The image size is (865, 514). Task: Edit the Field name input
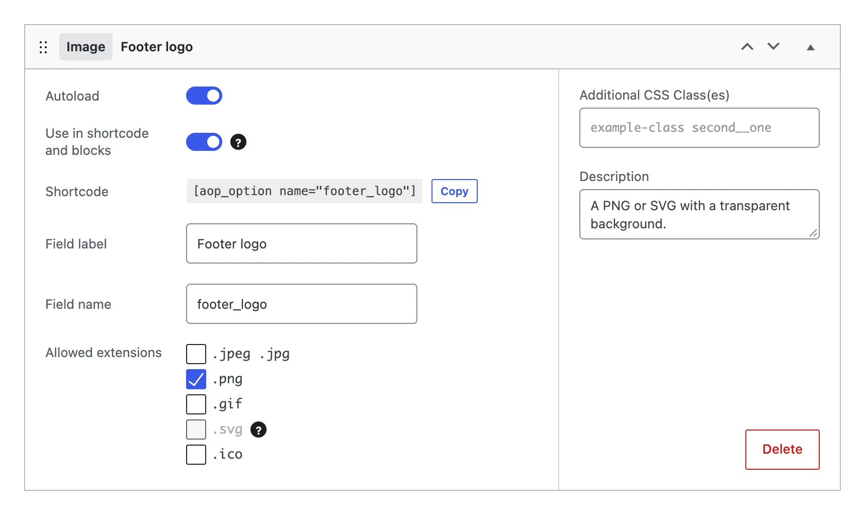(x=302, y=304)
